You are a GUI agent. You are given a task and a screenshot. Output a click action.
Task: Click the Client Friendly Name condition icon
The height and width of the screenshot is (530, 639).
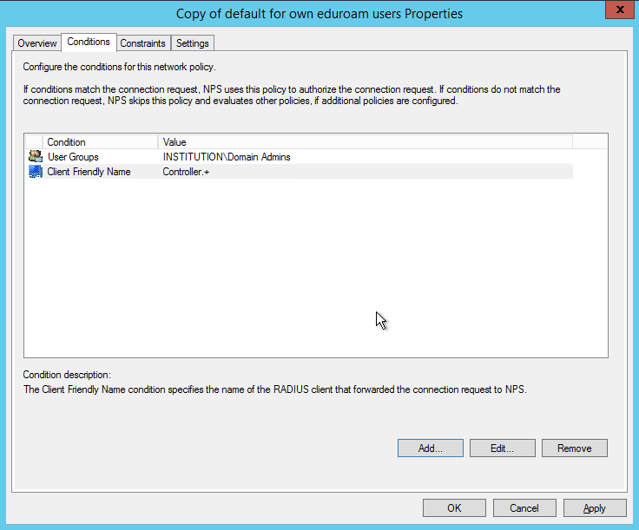[x=35, y=172]
